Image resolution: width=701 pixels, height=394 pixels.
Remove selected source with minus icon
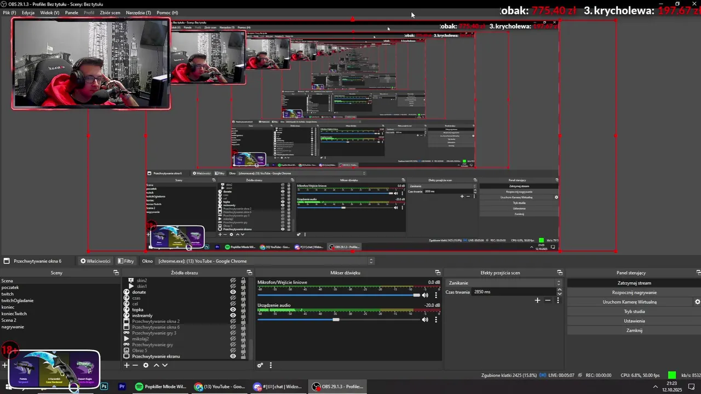point(135,365)
